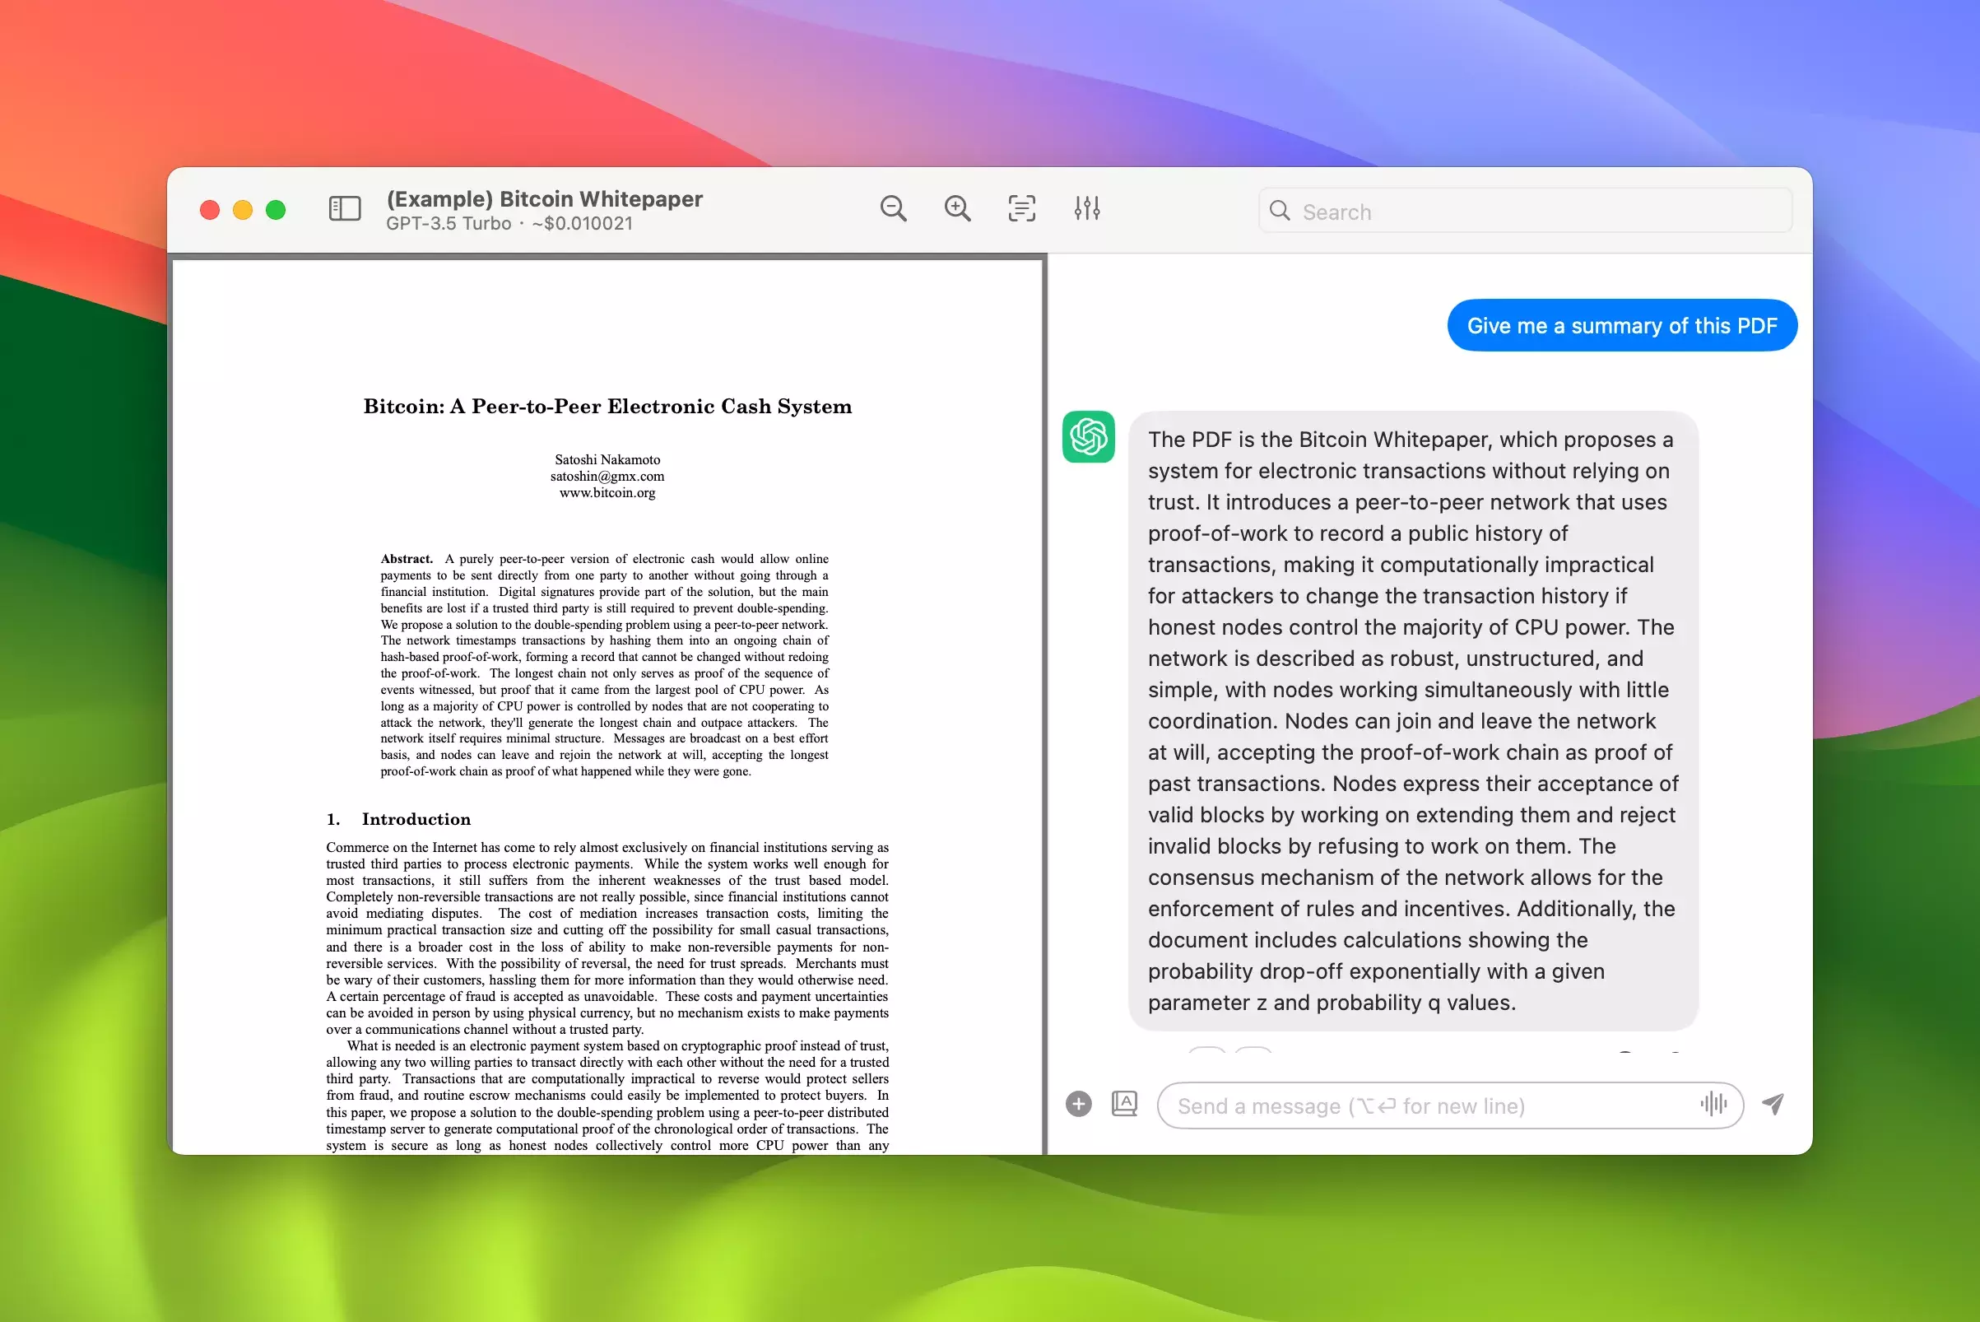Click the zoom in magnifier icon
The height and width of the screenshot is (1322, 1980).
click(x=957, y=208)
